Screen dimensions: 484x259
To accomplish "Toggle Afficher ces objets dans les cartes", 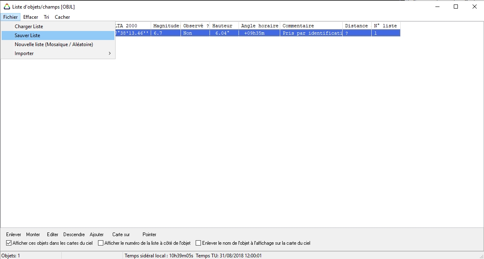I will coord(9,243).
